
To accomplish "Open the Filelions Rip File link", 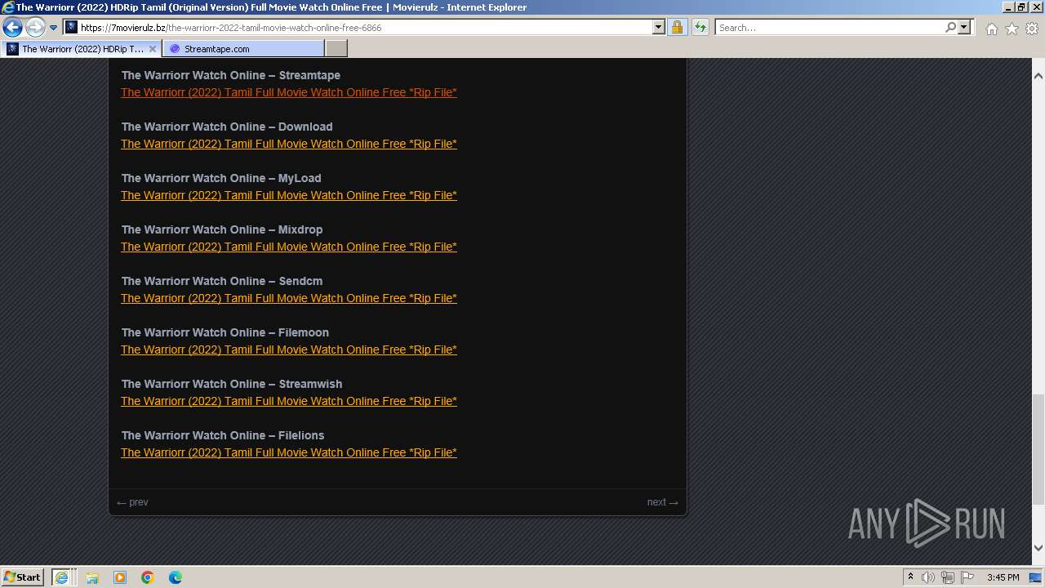I will click(x=289, y=452).
